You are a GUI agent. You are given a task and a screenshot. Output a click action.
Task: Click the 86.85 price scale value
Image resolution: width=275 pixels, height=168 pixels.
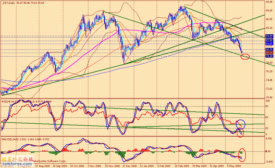(x=269, y=19)
